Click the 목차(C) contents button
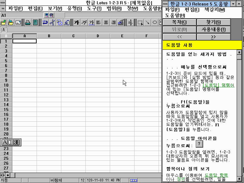244x183 pixels. point(179,22)
